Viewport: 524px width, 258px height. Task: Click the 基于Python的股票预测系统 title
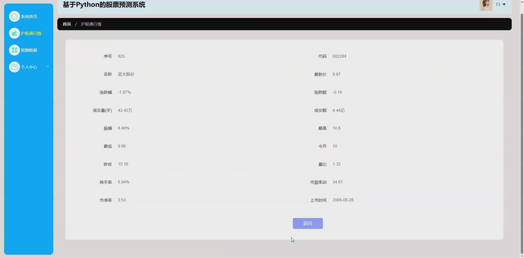(x=104, y=5)
